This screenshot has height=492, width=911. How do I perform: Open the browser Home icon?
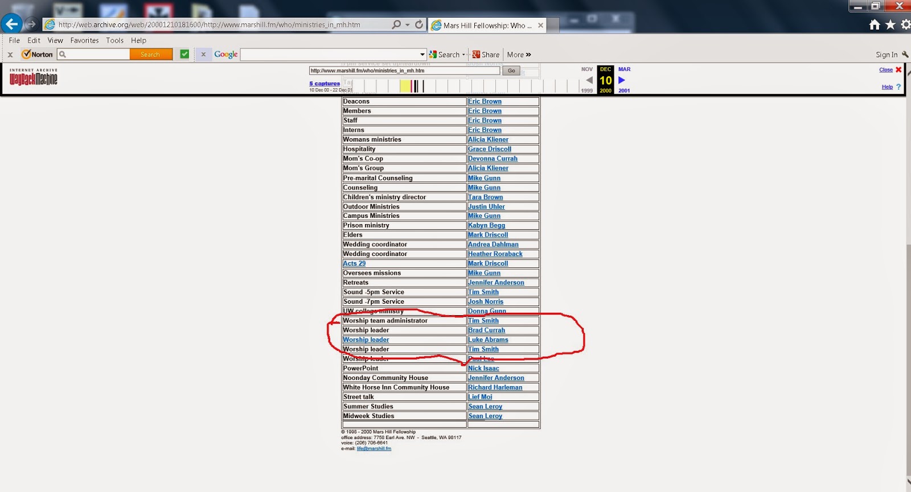875,24
